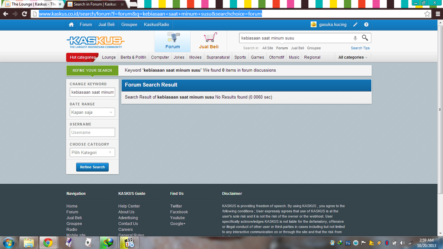The height and width of the screenshot is (249, 443).
Task: Switch to Search in Forum tab
Action: coord(95,4)
